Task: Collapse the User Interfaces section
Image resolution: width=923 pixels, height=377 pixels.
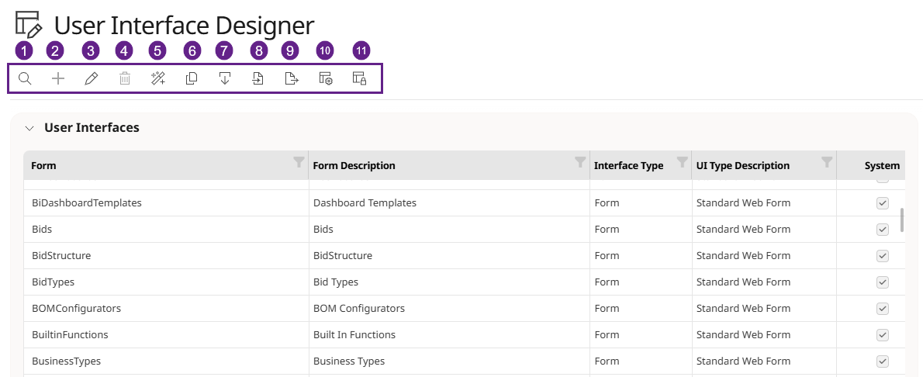Action: [x=29, y=129]
